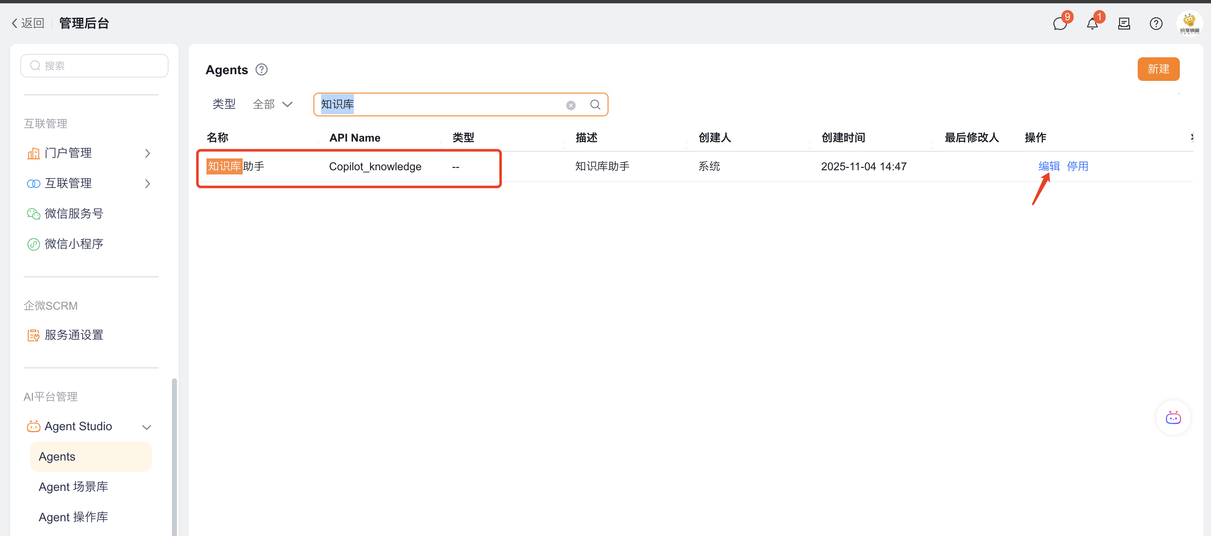
Task: Open the notification bell
Action: pos(1092,24)
